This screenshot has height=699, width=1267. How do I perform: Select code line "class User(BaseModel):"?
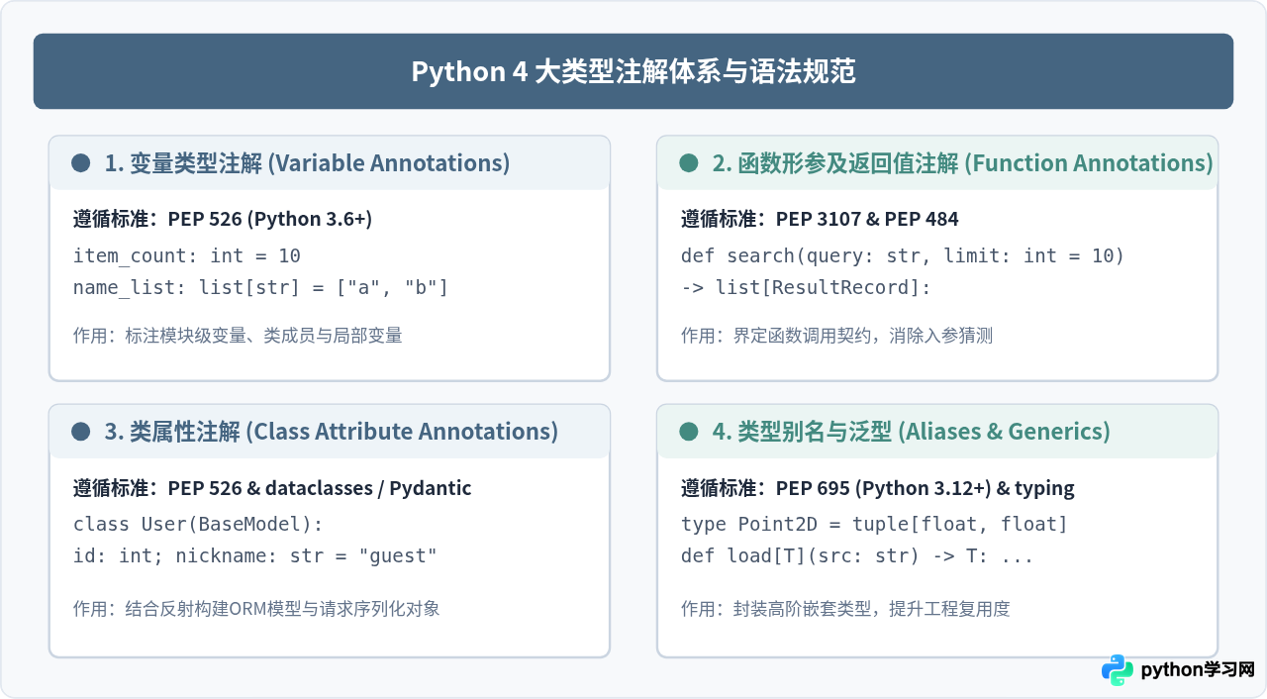198,525
